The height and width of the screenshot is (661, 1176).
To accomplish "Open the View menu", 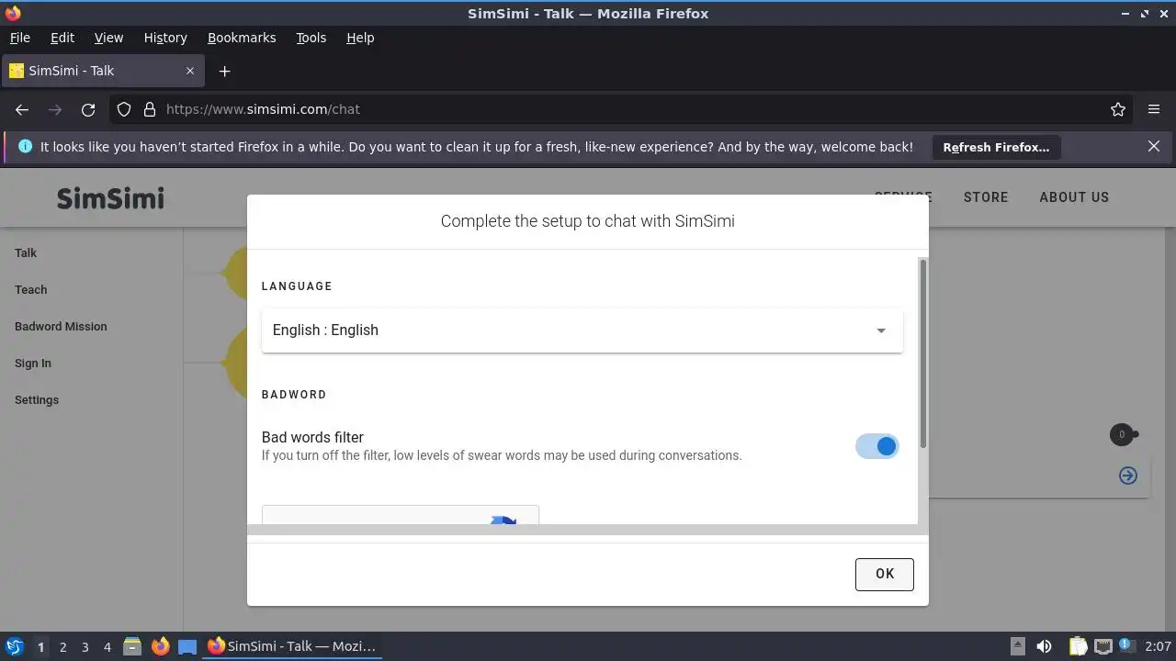I will [108, 38].
